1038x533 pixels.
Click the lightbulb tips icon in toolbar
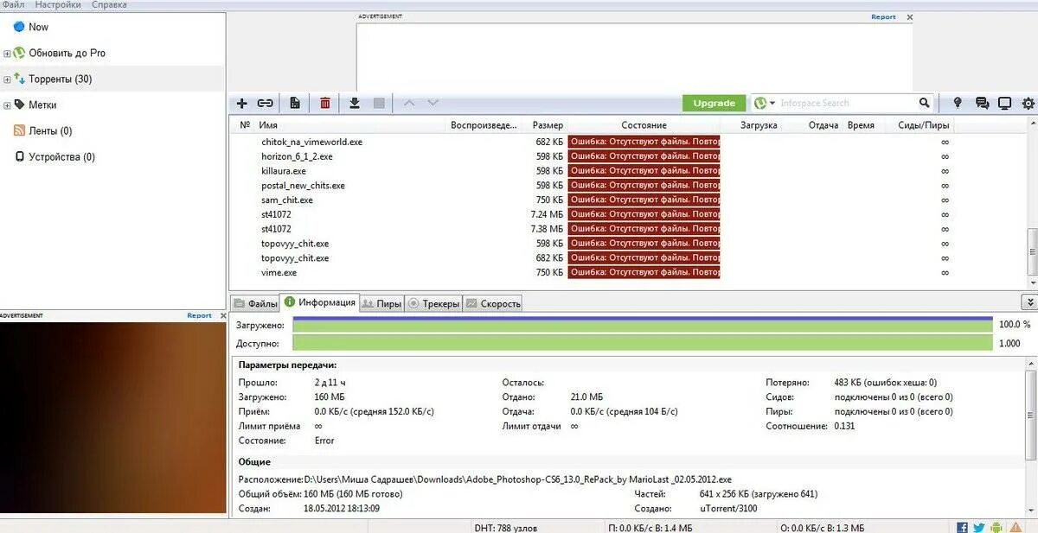click(x=958, y=103)
